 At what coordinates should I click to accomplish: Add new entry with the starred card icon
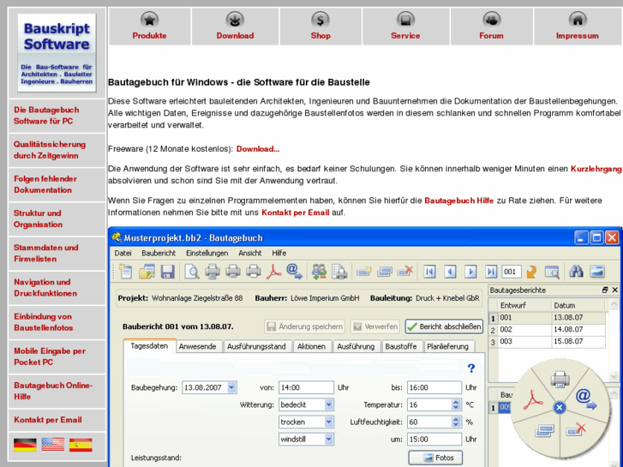(x=364, y=272)
